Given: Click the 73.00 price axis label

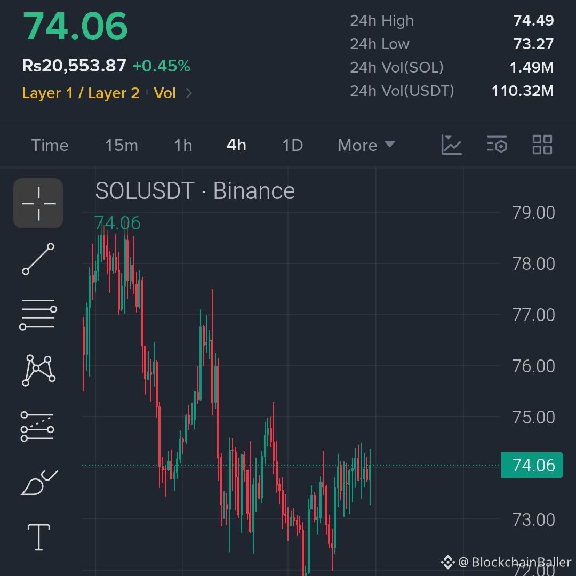Looking at the screenshot, I should pos(533,520).
